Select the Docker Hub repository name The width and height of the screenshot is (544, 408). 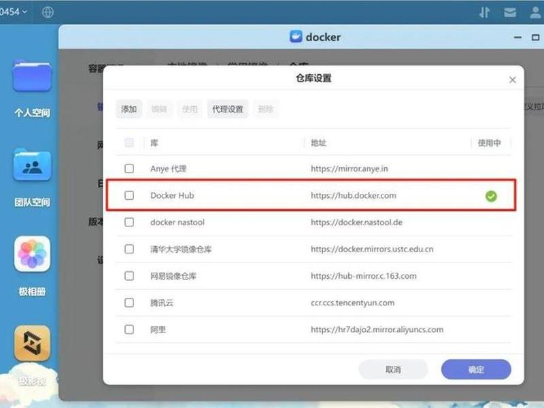point(172,195)
